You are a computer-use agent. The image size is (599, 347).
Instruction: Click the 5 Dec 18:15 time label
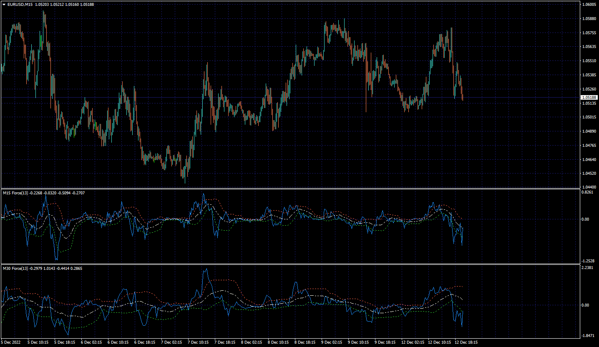coord(65,342)
